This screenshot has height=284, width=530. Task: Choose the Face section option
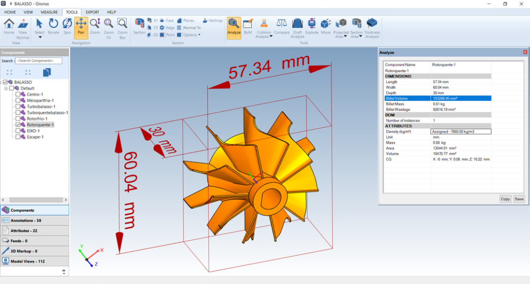point(167,21)
